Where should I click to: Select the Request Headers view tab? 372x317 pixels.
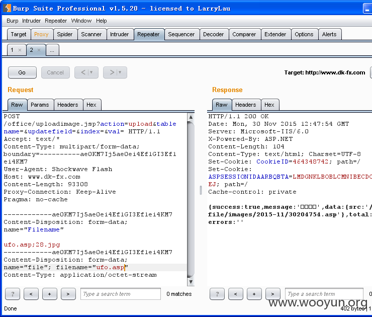[68, 105]
